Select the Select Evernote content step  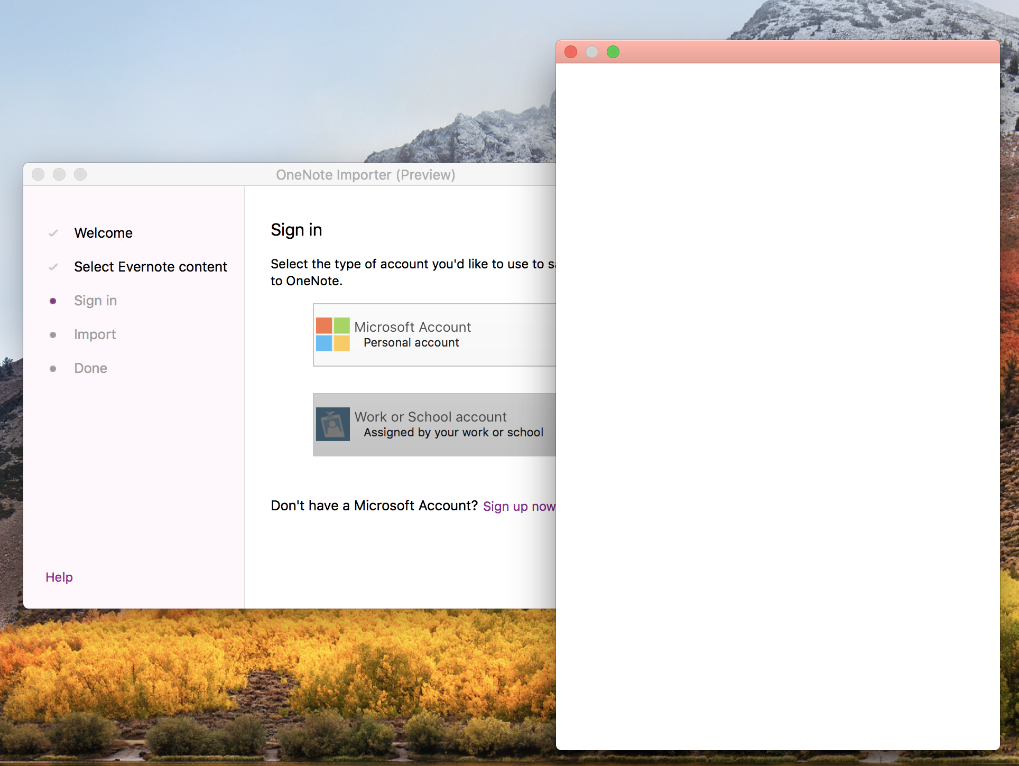click(x=151, y=266)
